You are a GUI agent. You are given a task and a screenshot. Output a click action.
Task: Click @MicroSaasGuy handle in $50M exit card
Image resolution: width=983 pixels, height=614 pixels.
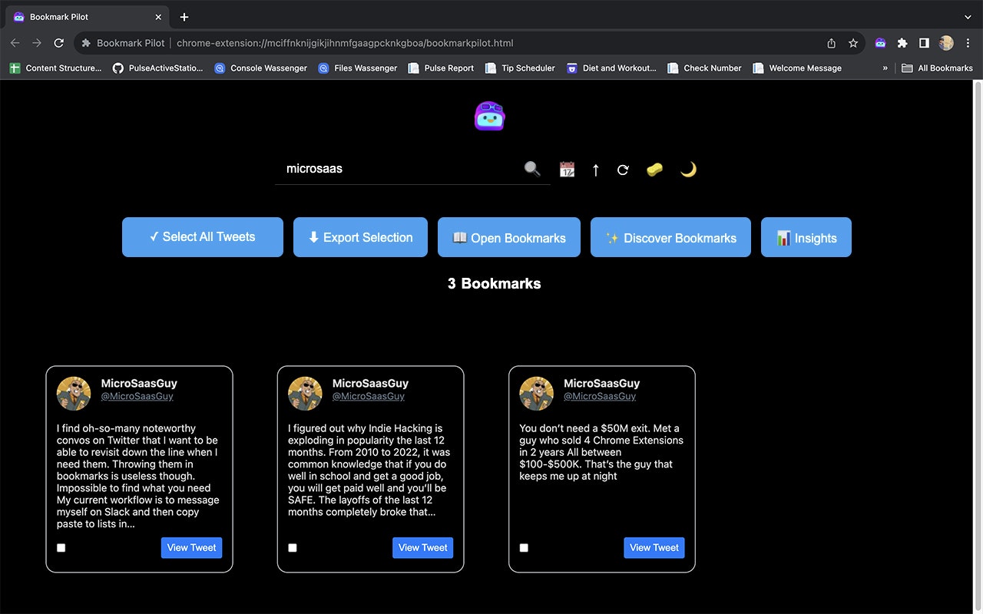pyautogui.click(x=600, y=396)
